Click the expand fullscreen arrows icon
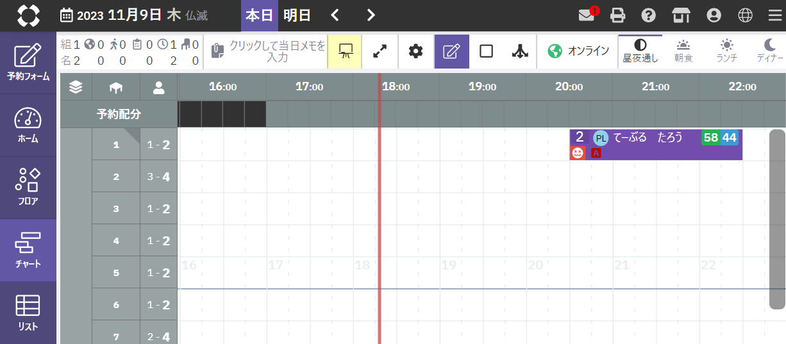Screen dimensions: 786x344 click(380, 52)
